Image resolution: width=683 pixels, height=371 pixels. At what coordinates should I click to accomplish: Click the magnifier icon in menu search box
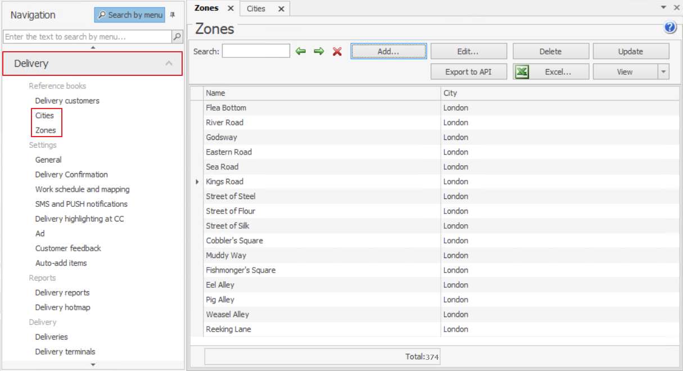[x=177, y=37]
